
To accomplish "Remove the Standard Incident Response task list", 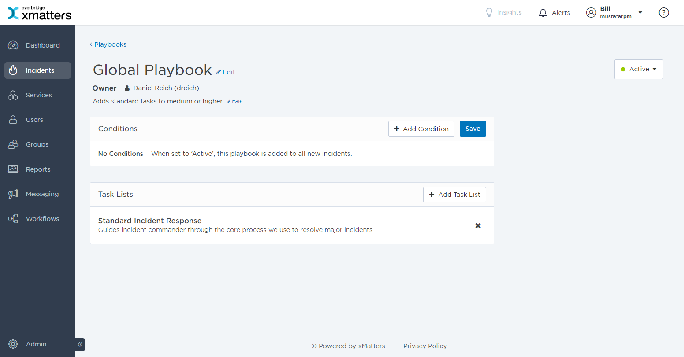I will [x=478, y=226].
